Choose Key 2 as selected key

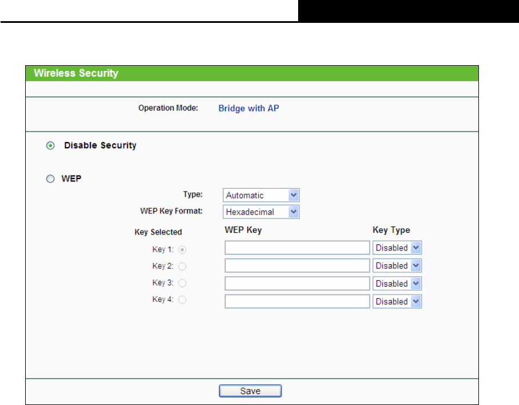point(182,267)
